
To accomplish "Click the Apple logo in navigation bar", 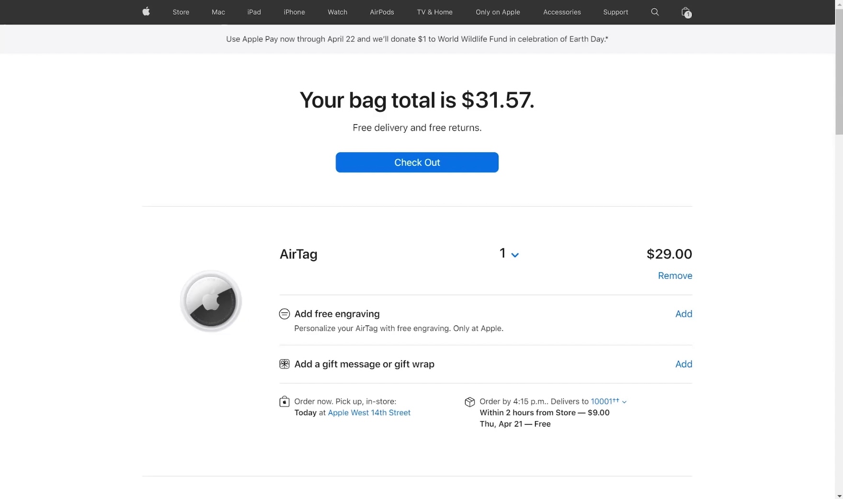I will (146, 12).
